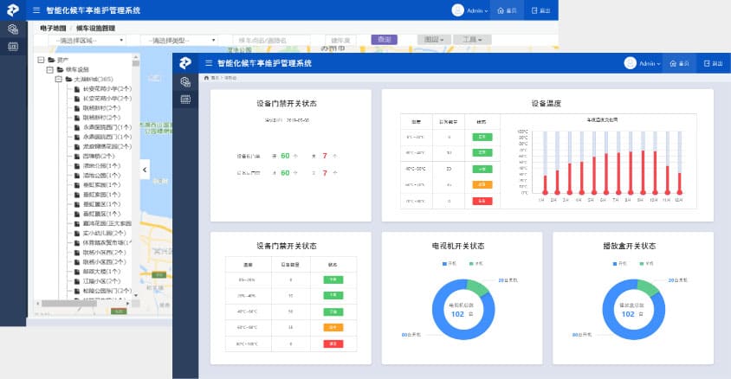Click the file icon beside 江陵小区(2个)
Viewport: 731px width, 379px height.
pos(77,281)
